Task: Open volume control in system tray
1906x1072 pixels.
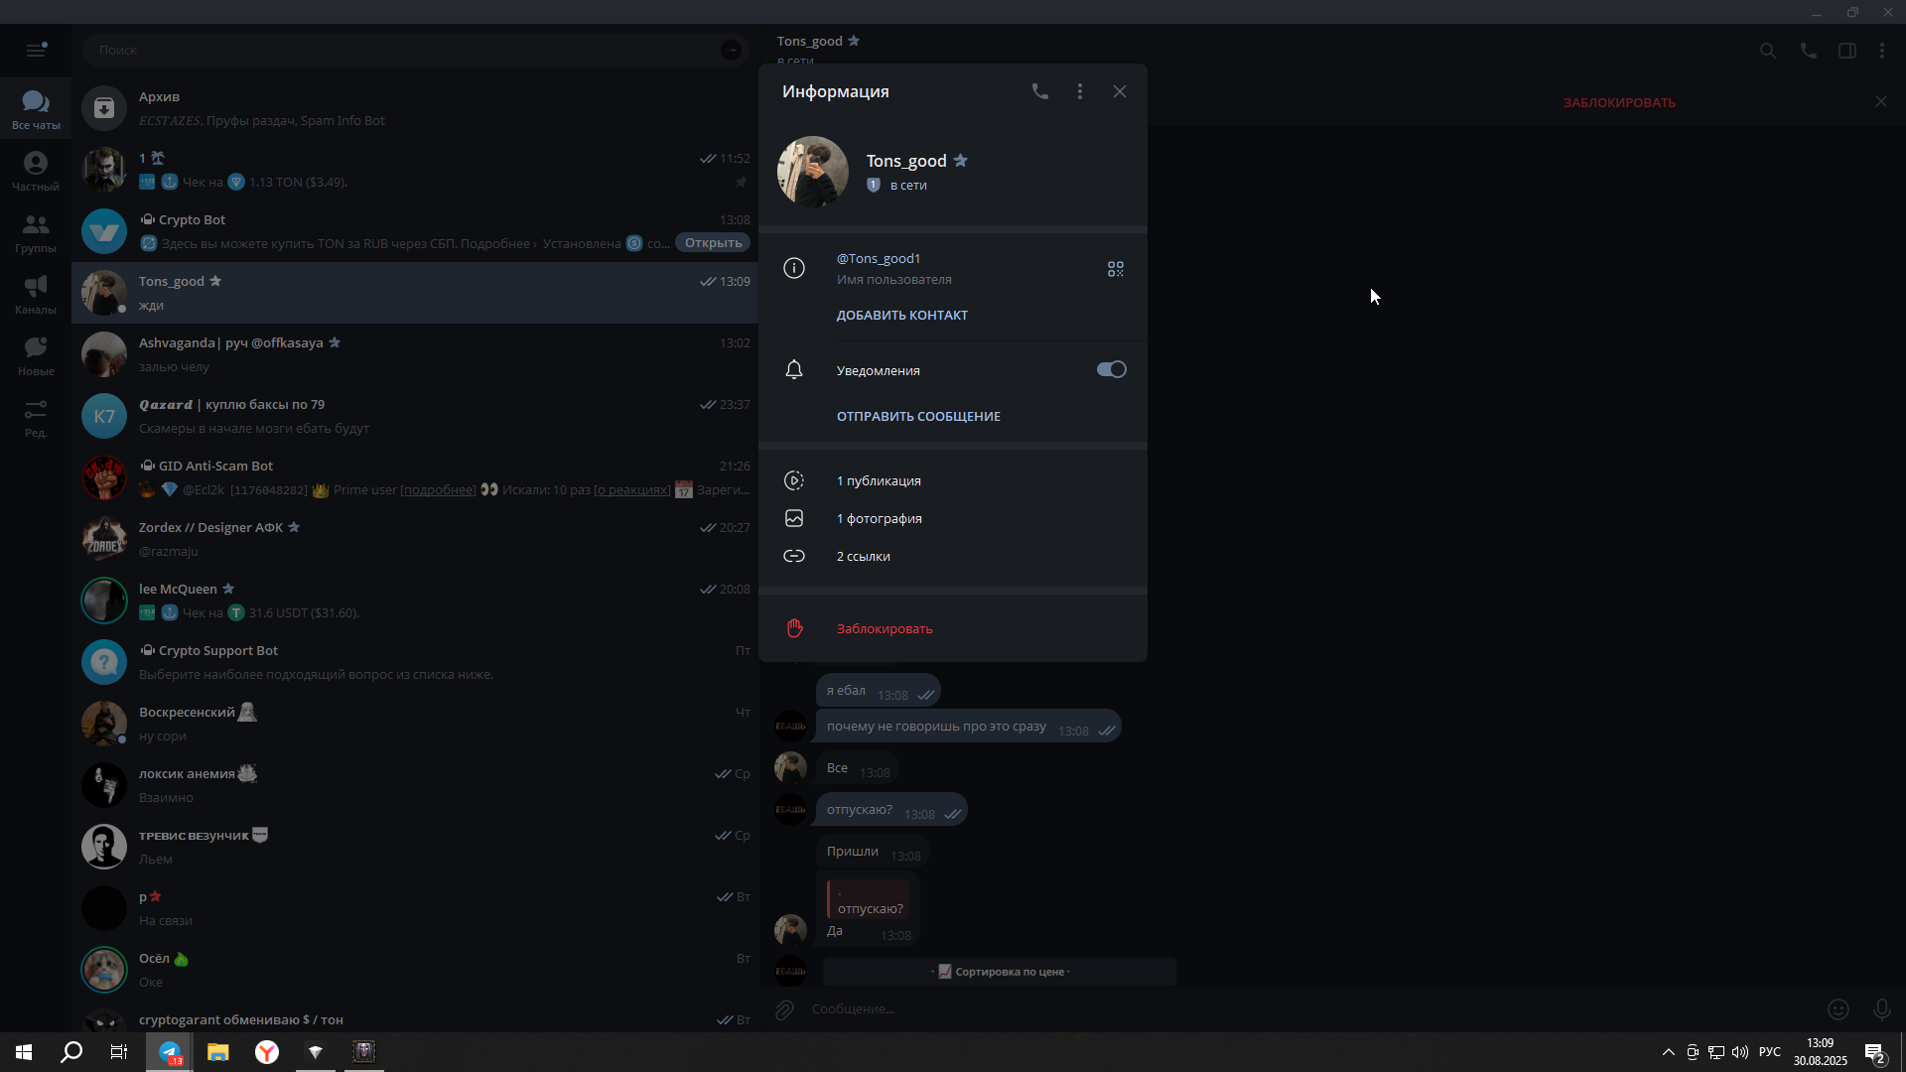Action: point(1740,1052)
